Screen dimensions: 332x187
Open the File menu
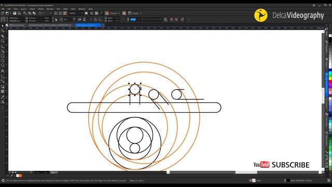(x=3, y=9)
